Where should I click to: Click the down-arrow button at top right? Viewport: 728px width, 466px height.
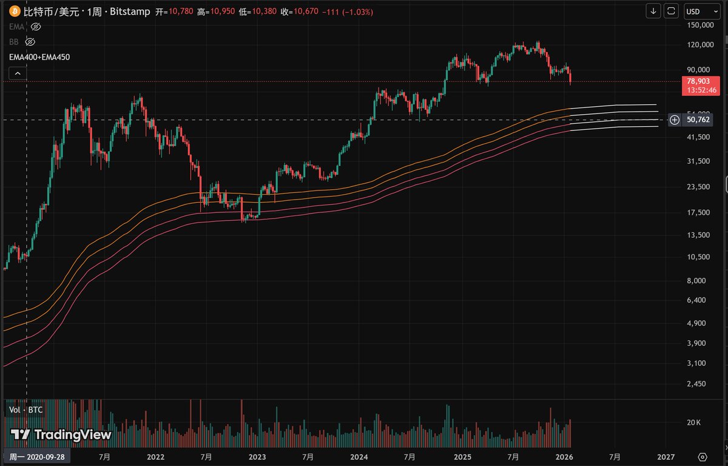(653, 11)
